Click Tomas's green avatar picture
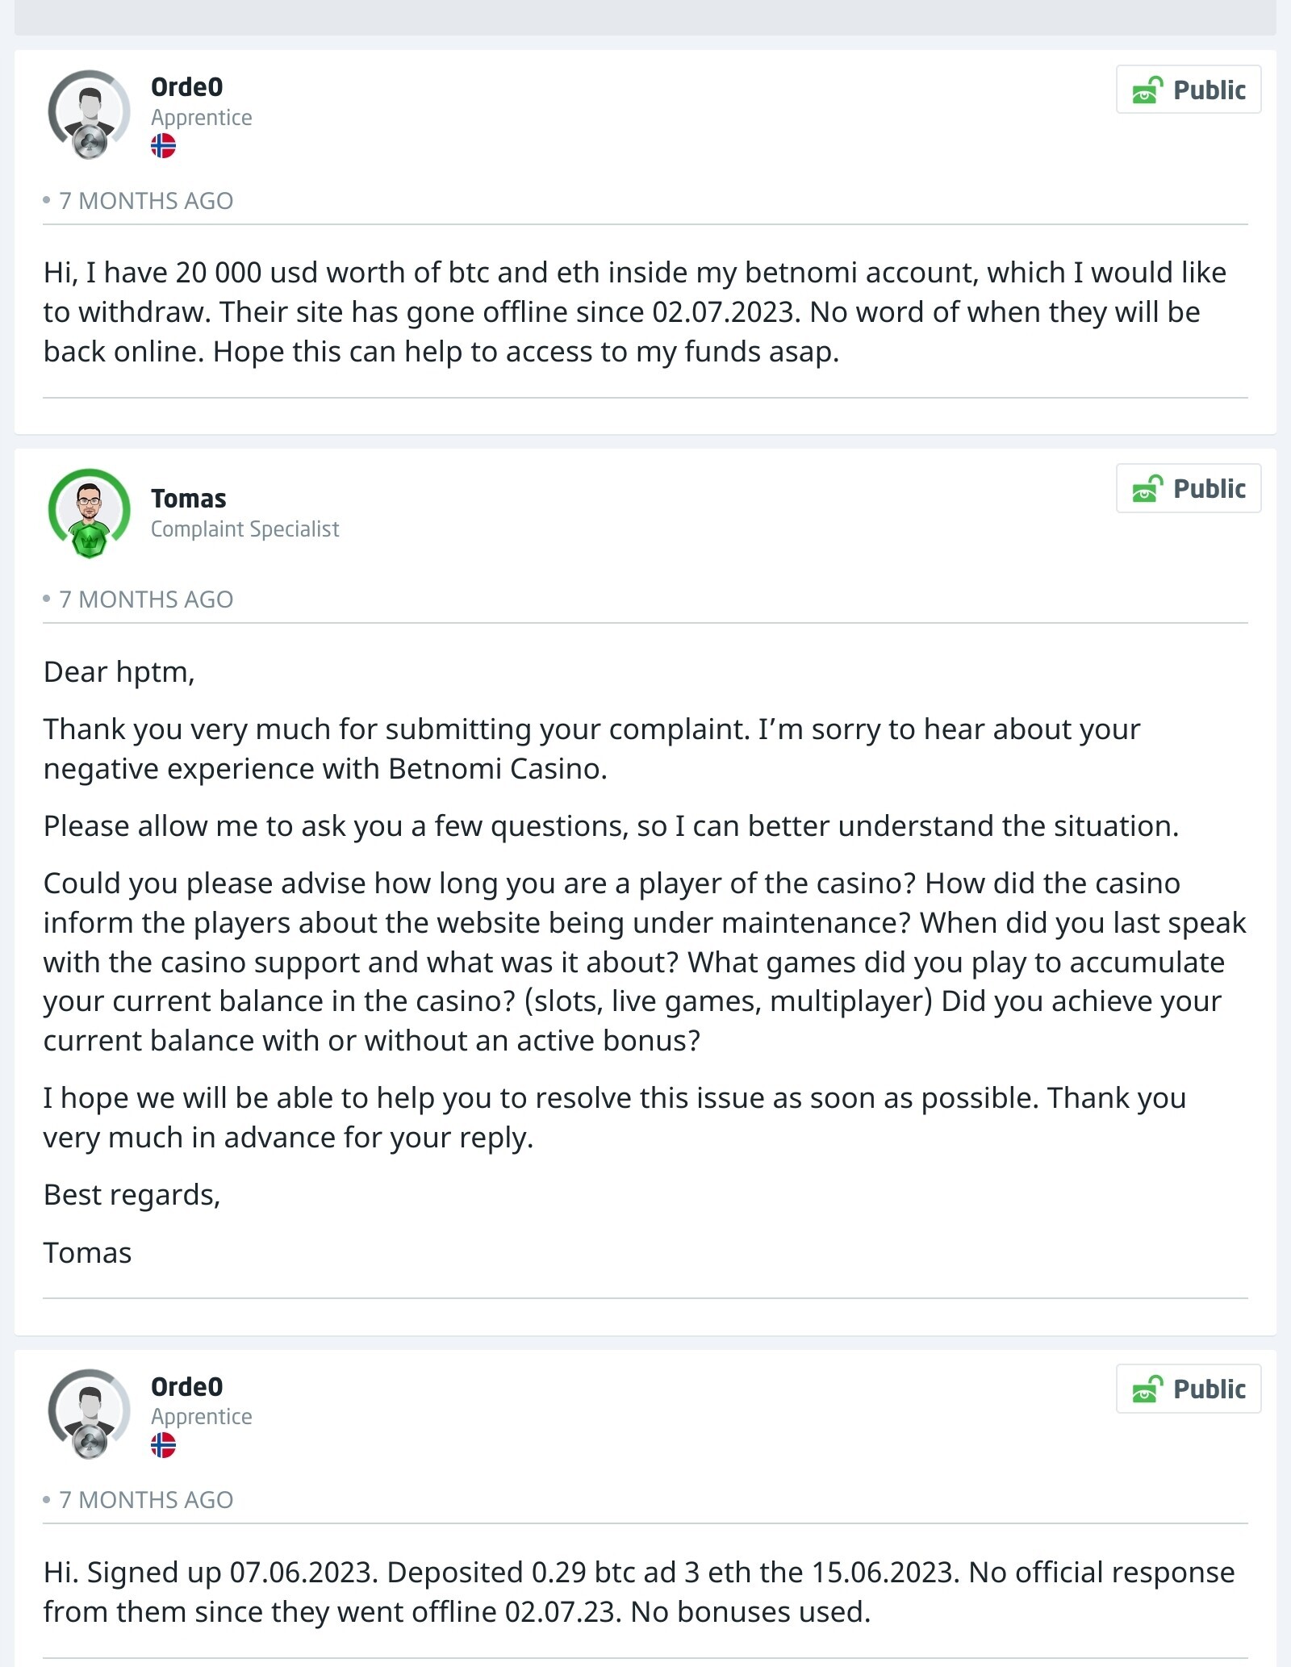Screen dimensions: 1291x1667 click(89, 513)
